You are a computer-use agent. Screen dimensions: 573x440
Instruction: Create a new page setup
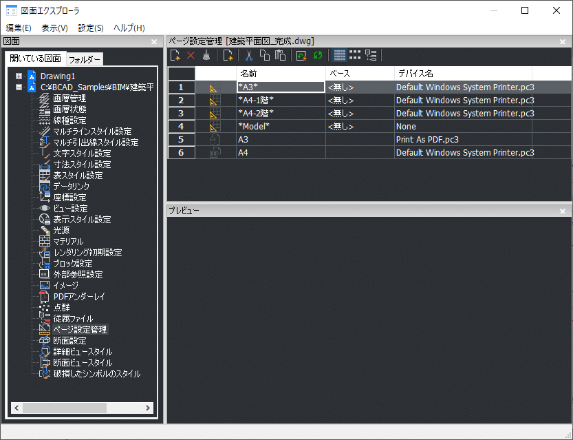click(174, 55)
